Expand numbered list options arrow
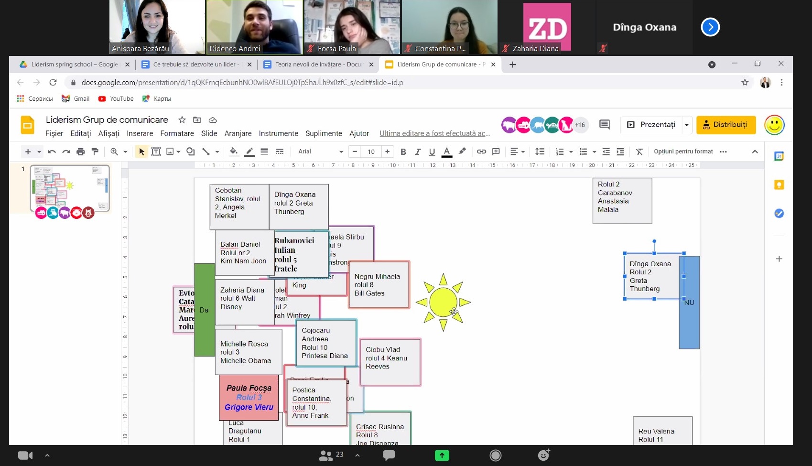Image resolution: width=812 pixels, height=466 pixels. click(571, 152)
